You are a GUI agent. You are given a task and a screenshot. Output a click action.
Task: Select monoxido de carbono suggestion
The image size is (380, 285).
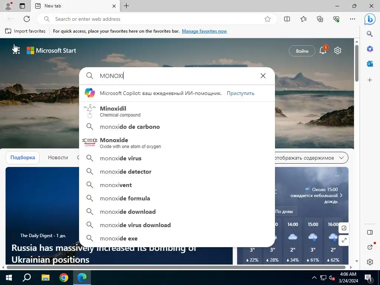point(177,127)
